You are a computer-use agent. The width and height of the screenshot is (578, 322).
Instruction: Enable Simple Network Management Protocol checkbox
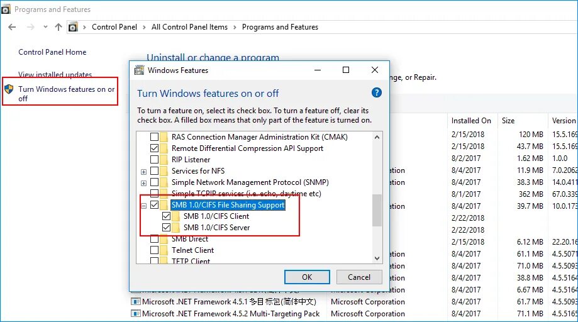[x=155, y=182]
